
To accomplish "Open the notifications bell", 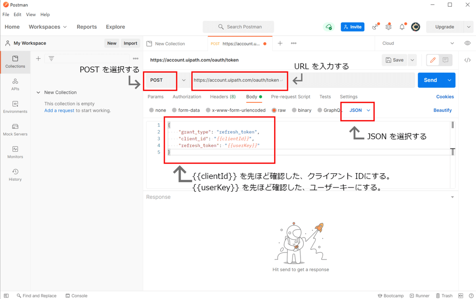I will click(x=401, y=27).
